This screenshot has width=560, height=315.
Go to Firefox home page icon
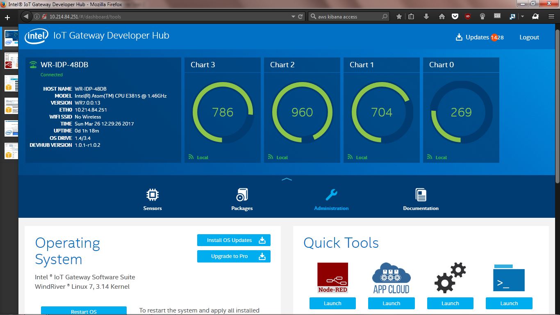point(442,17)
